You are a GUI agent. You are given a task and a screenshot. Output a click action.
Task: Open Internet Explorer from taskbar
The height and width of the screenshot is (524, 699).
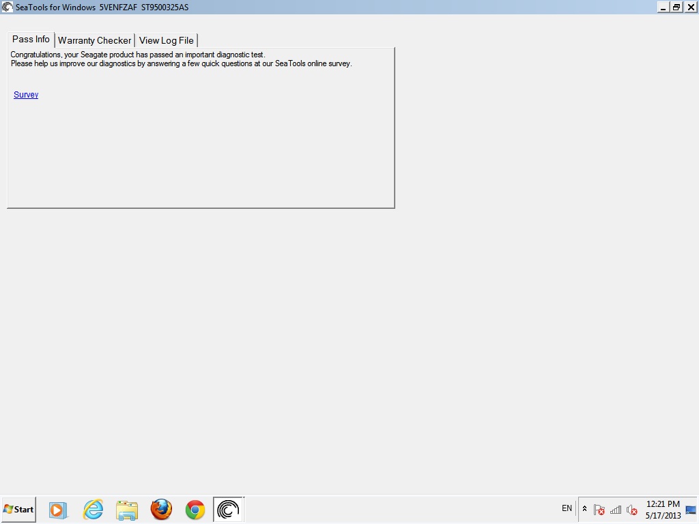pyautogui.click(x=93, y=509)
